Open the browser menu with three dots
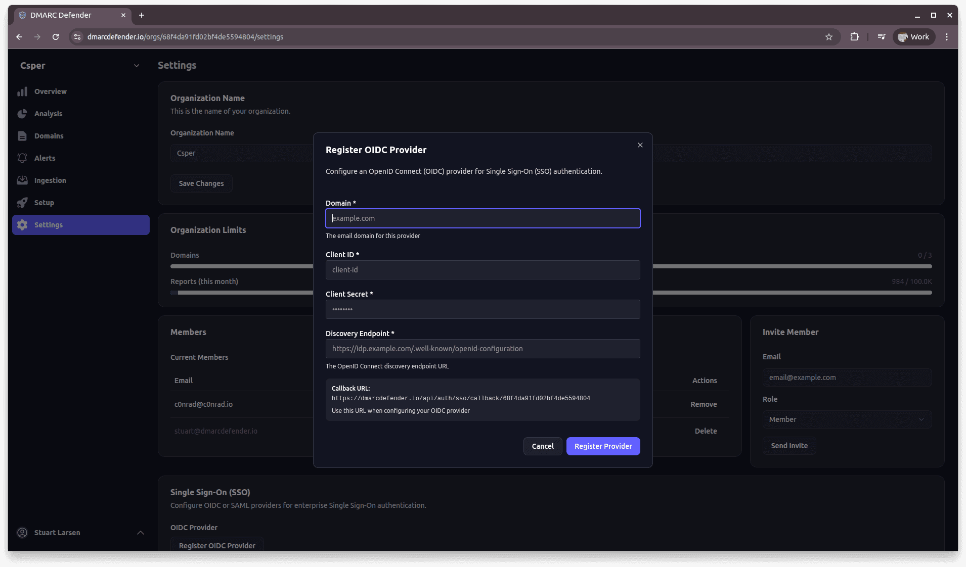This screenshot has height=567, width=966. pyautogui.click(x=947, y=36)
